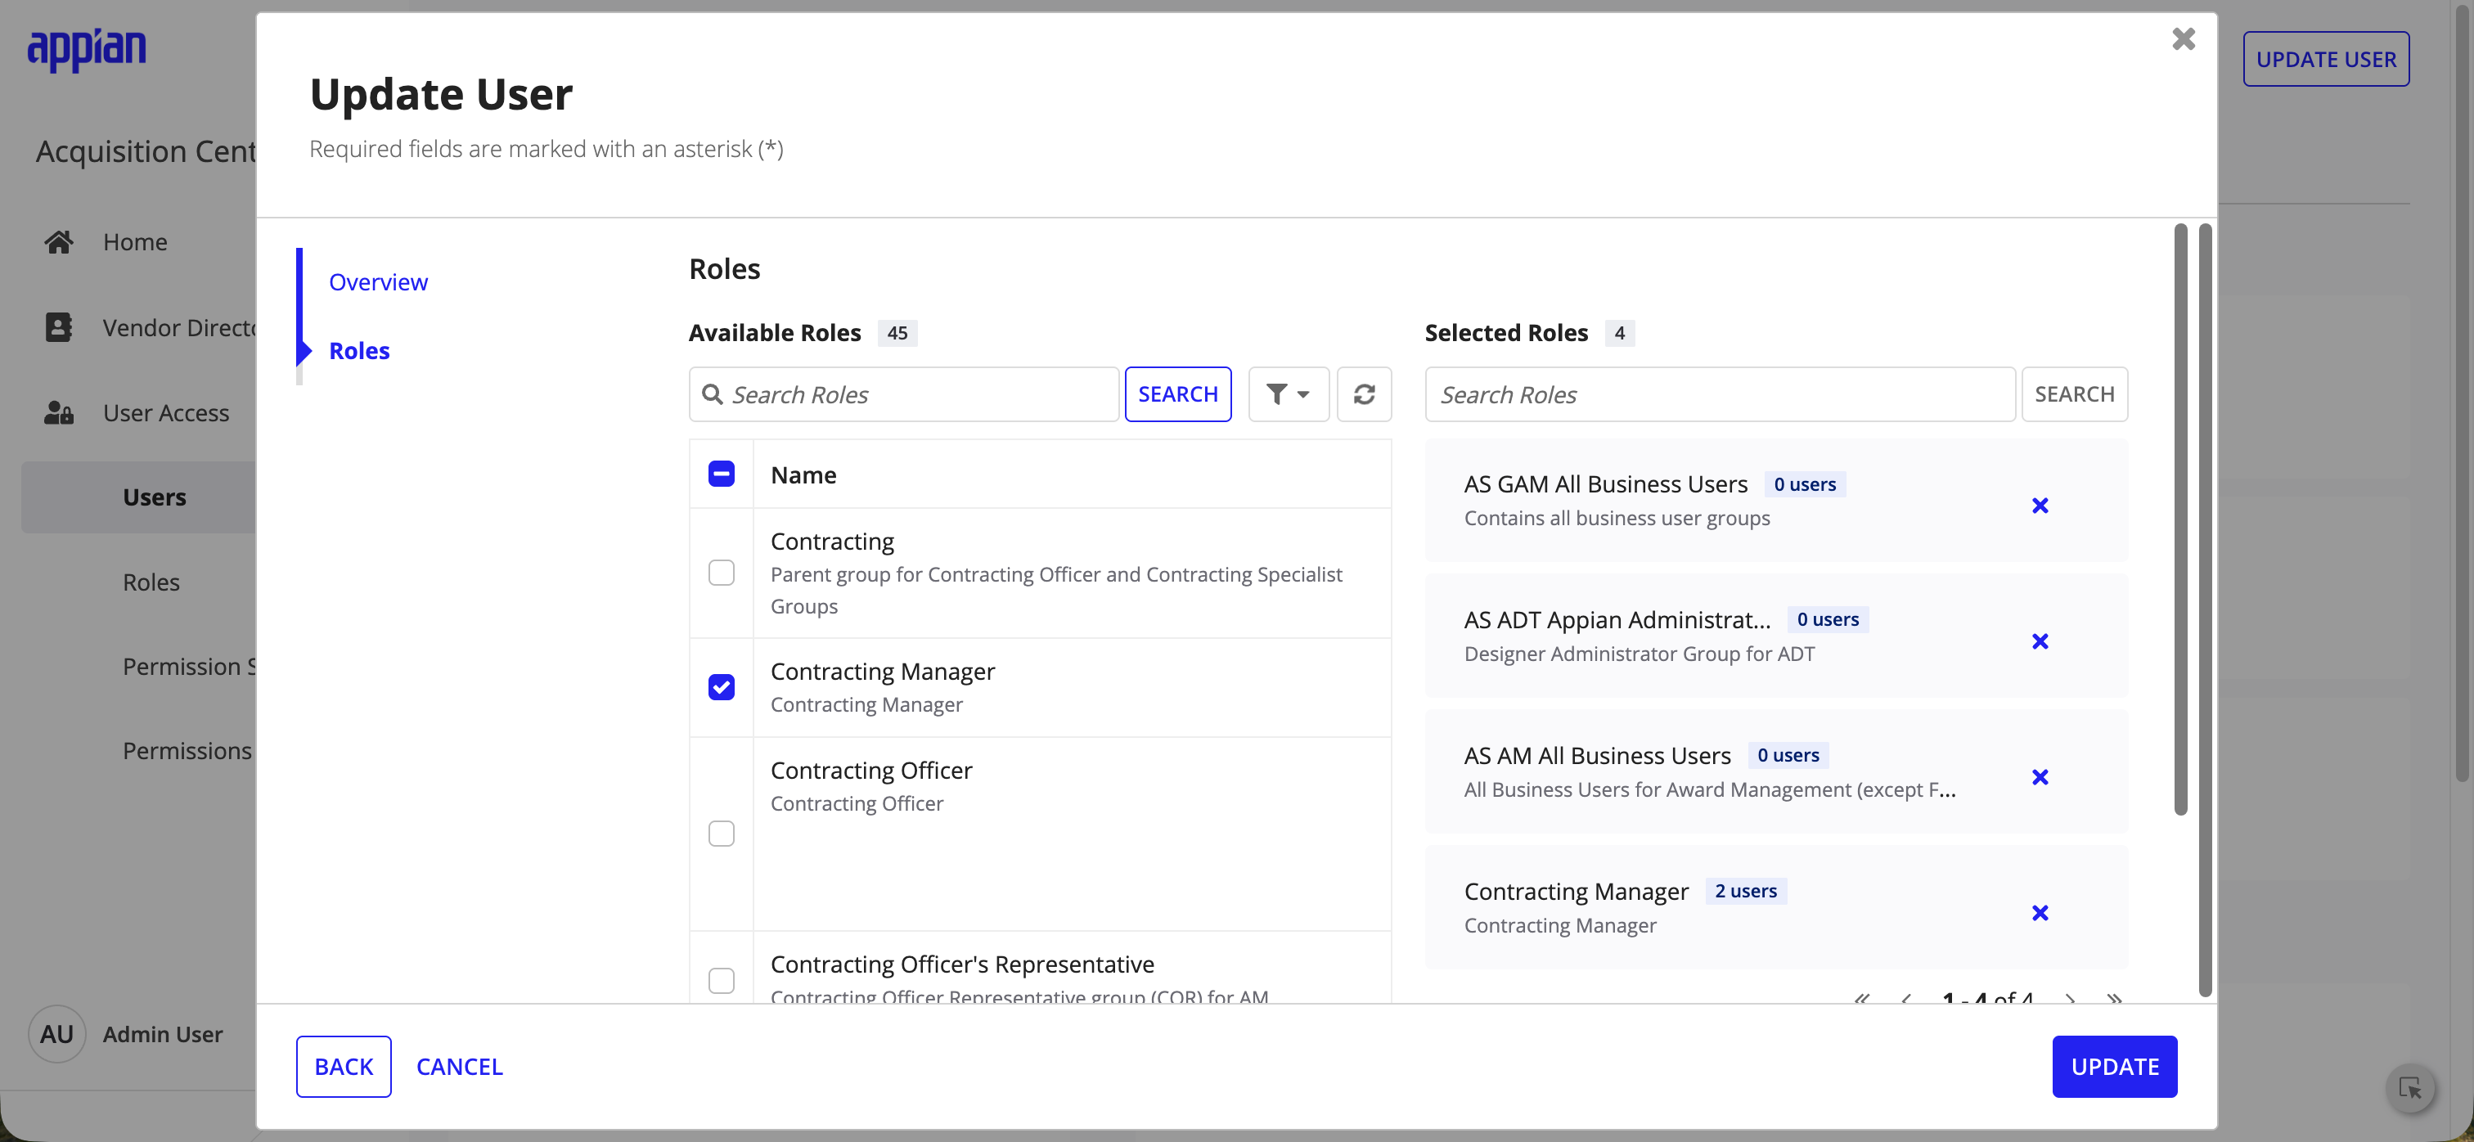Check the Contracting role checkbox
This screenshot has height=1142, width=2474.
pyautogui.click(x=722, y=573)
